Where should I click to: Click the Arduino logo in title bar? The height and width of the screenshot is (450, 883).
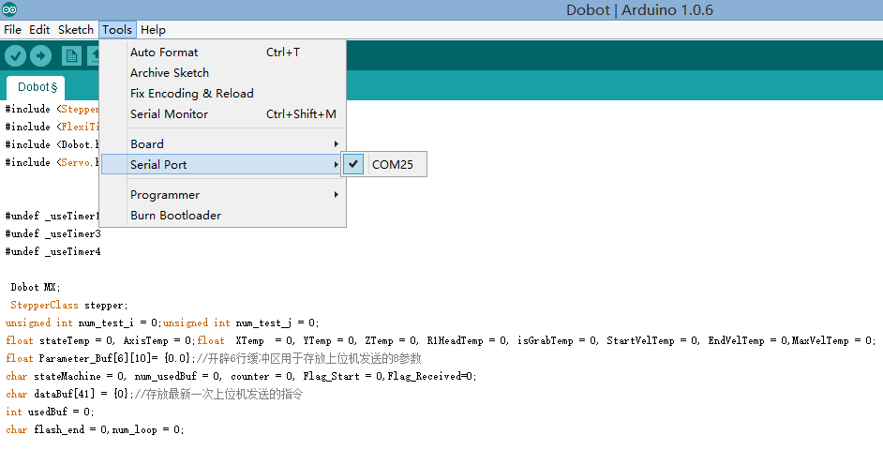(9, 9)
